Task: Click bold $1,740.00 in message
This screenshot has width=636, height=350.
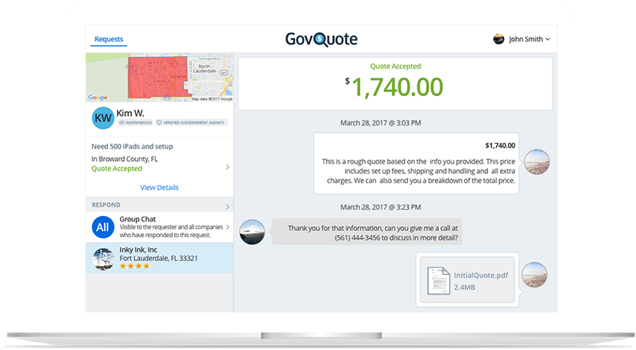Action: (x=500, y=145)
